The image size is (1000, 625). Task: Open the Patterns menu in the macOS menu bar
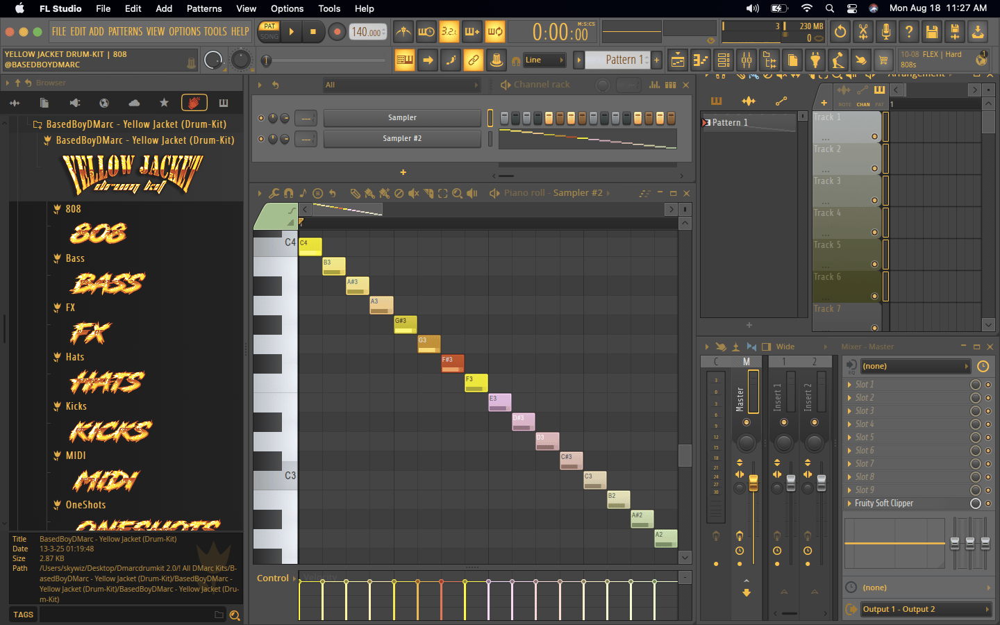(x=204, y=8)
